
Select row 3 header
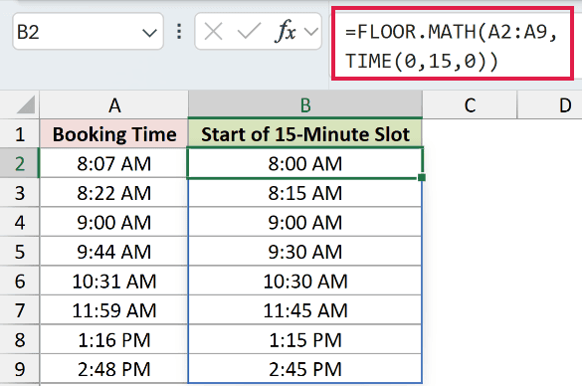click(x=20, y=193)
